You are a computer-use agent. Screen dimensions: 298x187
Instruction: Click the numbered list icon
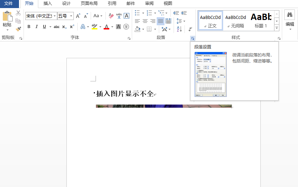pos(149,13)
